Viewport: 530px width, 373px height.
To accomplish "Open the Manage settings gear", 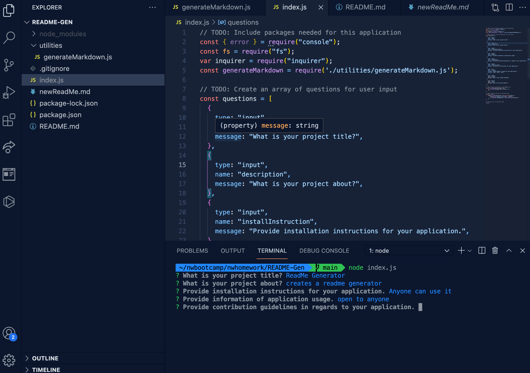I will 9,360.
